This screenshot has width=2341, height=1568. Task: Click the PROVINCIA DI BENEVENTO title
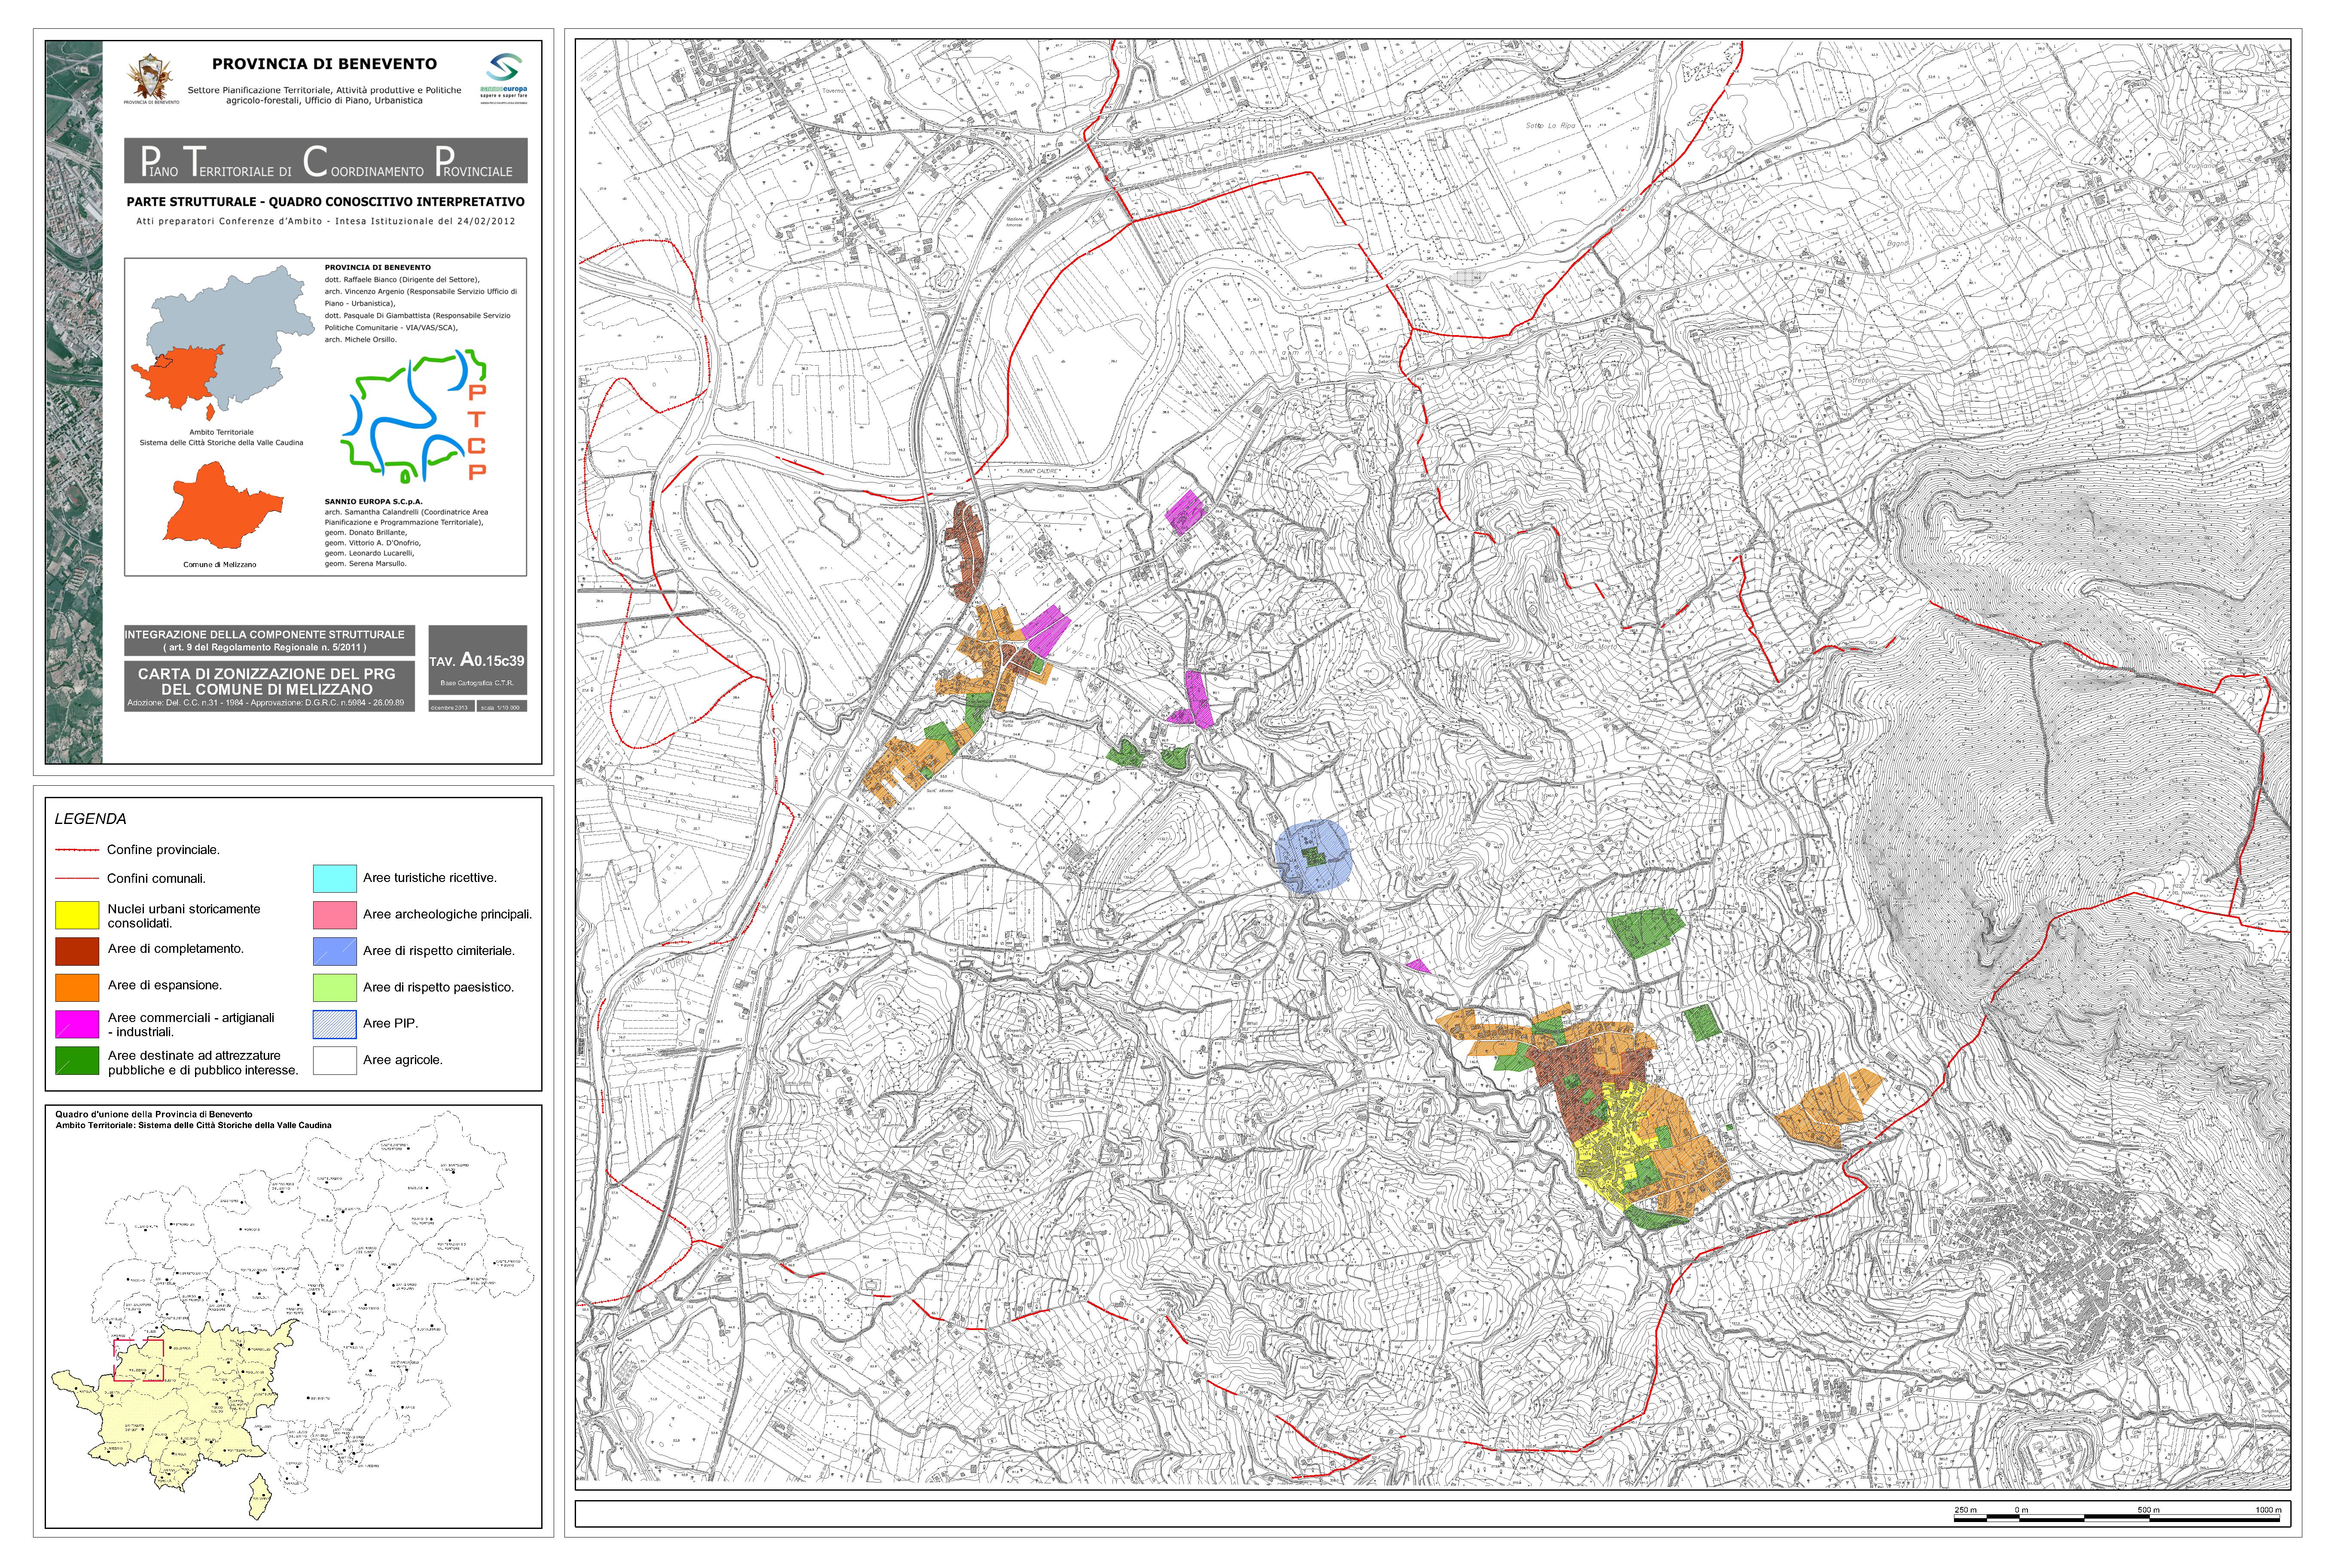tap(324, 64)
